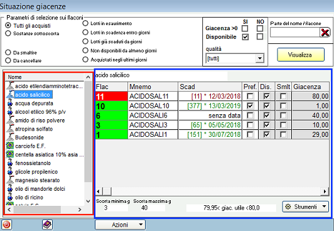
Task: Click the icon beside acido salicilico
Action: pos(10,95)
